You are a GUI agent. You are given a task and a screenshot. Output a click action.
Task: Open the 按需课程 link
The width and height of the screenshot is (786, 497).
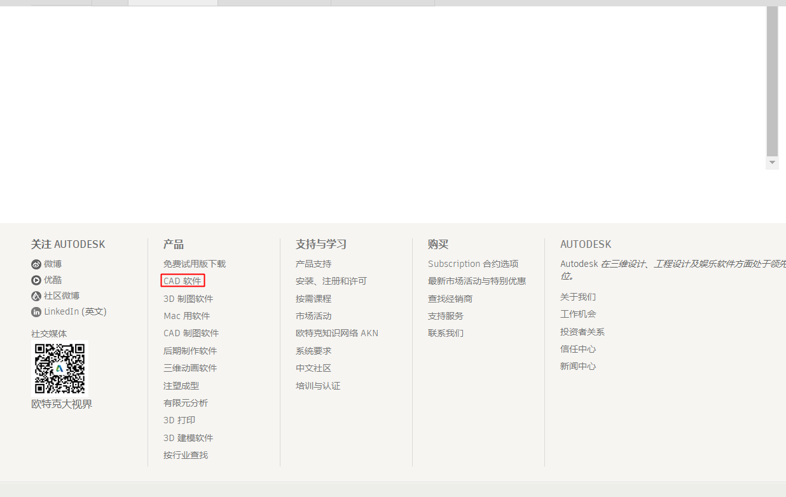coord(314,299)
